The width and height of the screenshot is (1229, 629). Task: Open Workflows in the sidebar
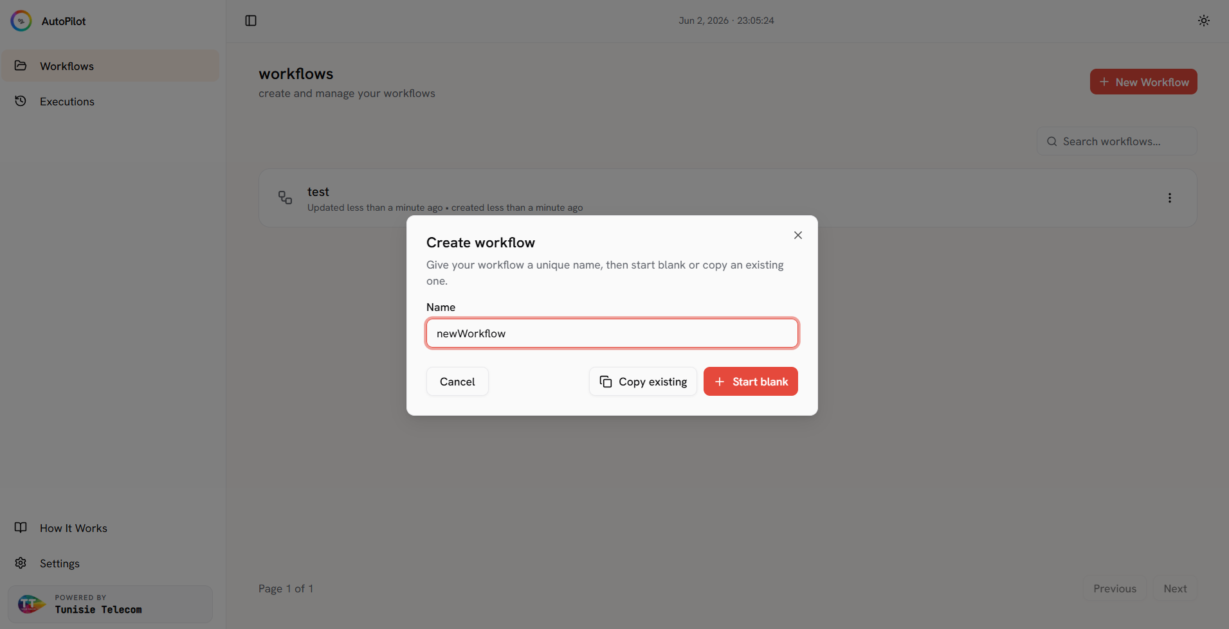[110, 66]
